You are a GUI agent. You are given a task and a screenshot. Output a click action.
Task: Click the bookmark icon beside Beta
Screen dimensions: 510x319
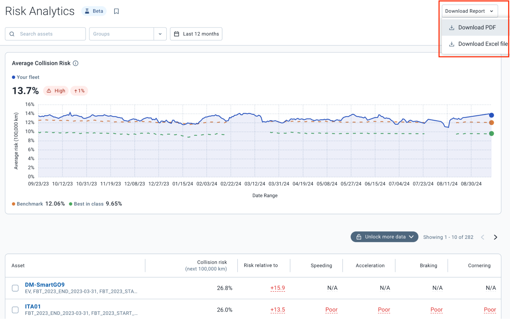click(116, 11)
